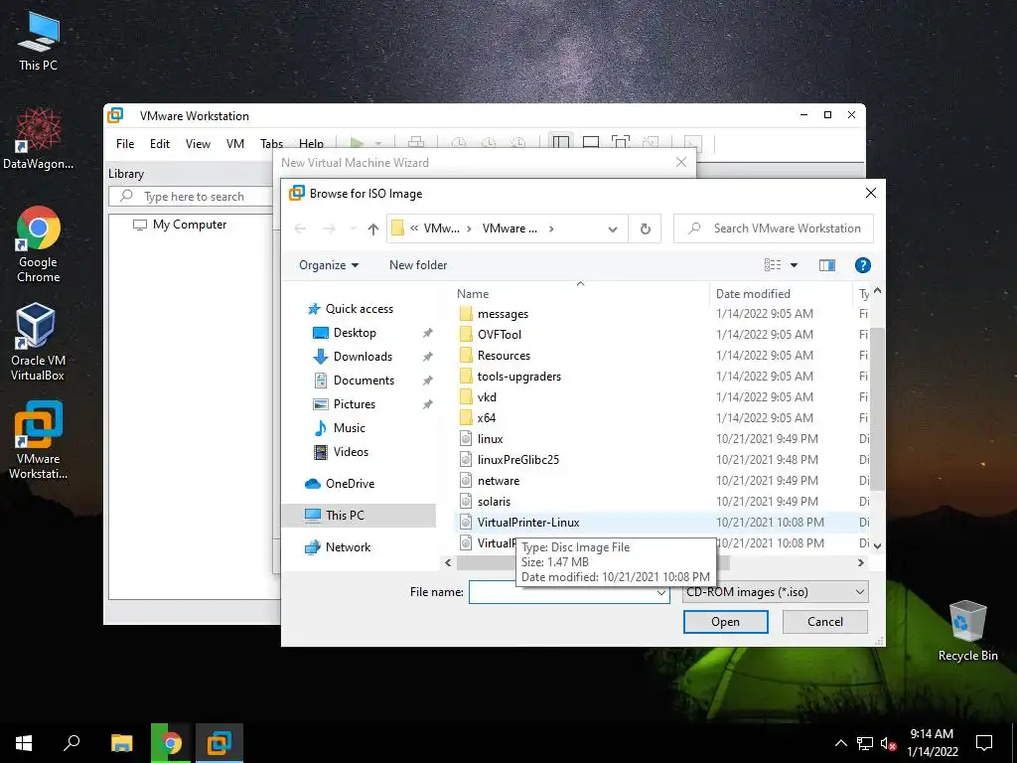Refresh the folder listing

click(x=645, y=229)
